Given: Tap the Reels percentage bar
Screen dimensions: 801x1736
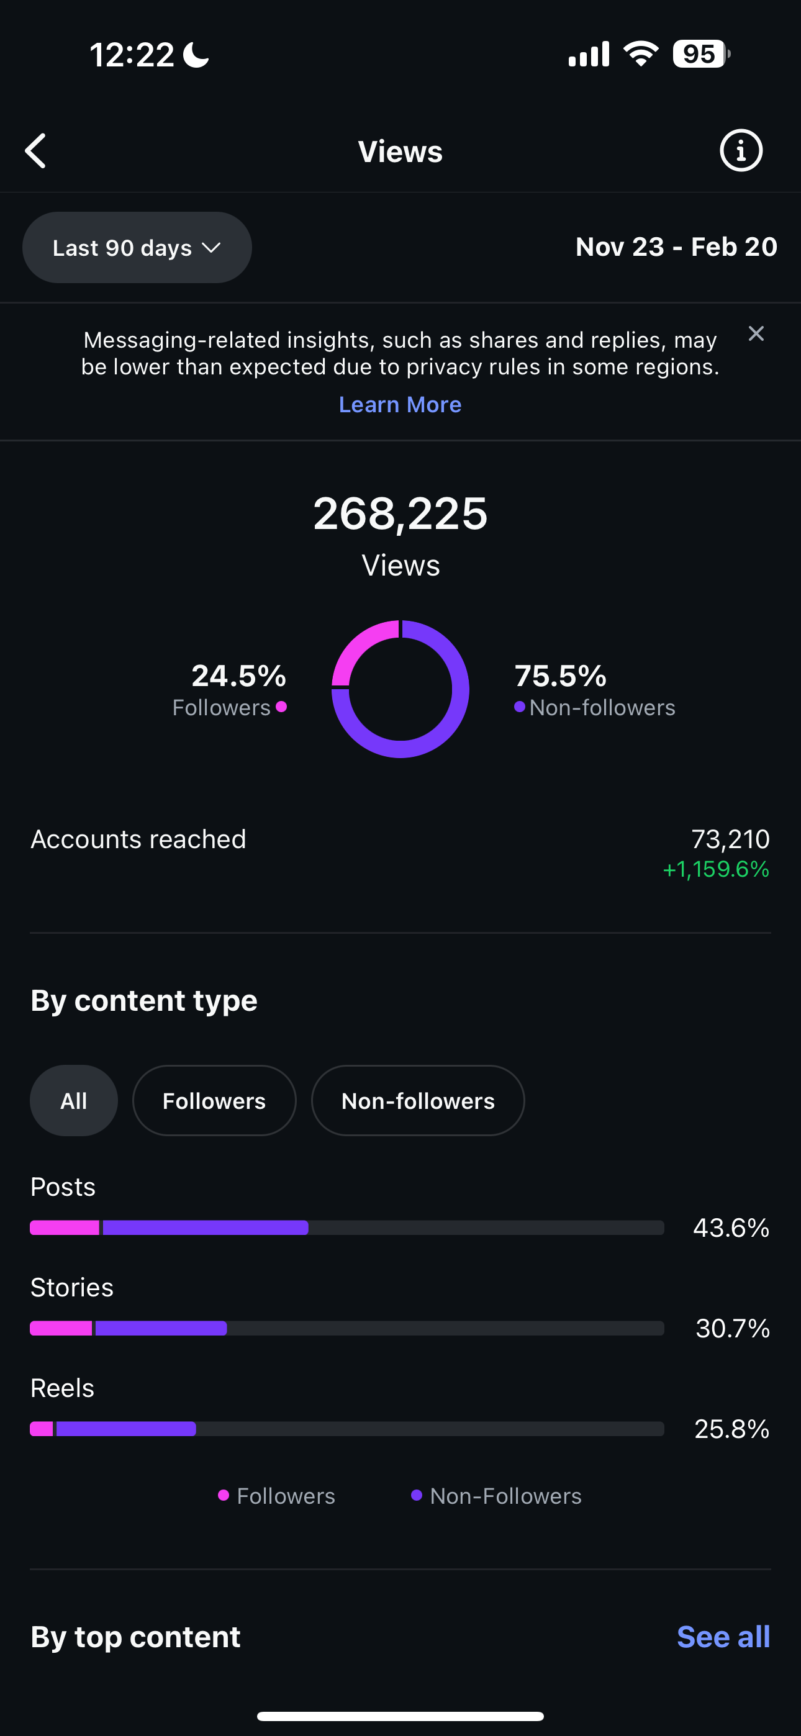Looking at the screenshot, I should [x=346, y=1429].
